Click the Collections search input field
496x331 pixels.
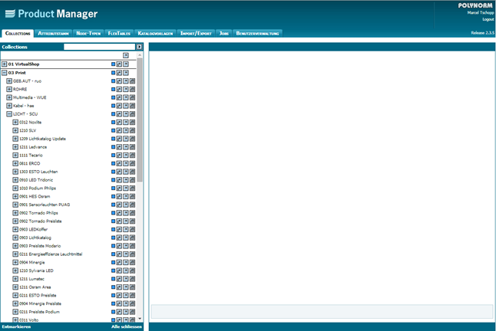99,47
